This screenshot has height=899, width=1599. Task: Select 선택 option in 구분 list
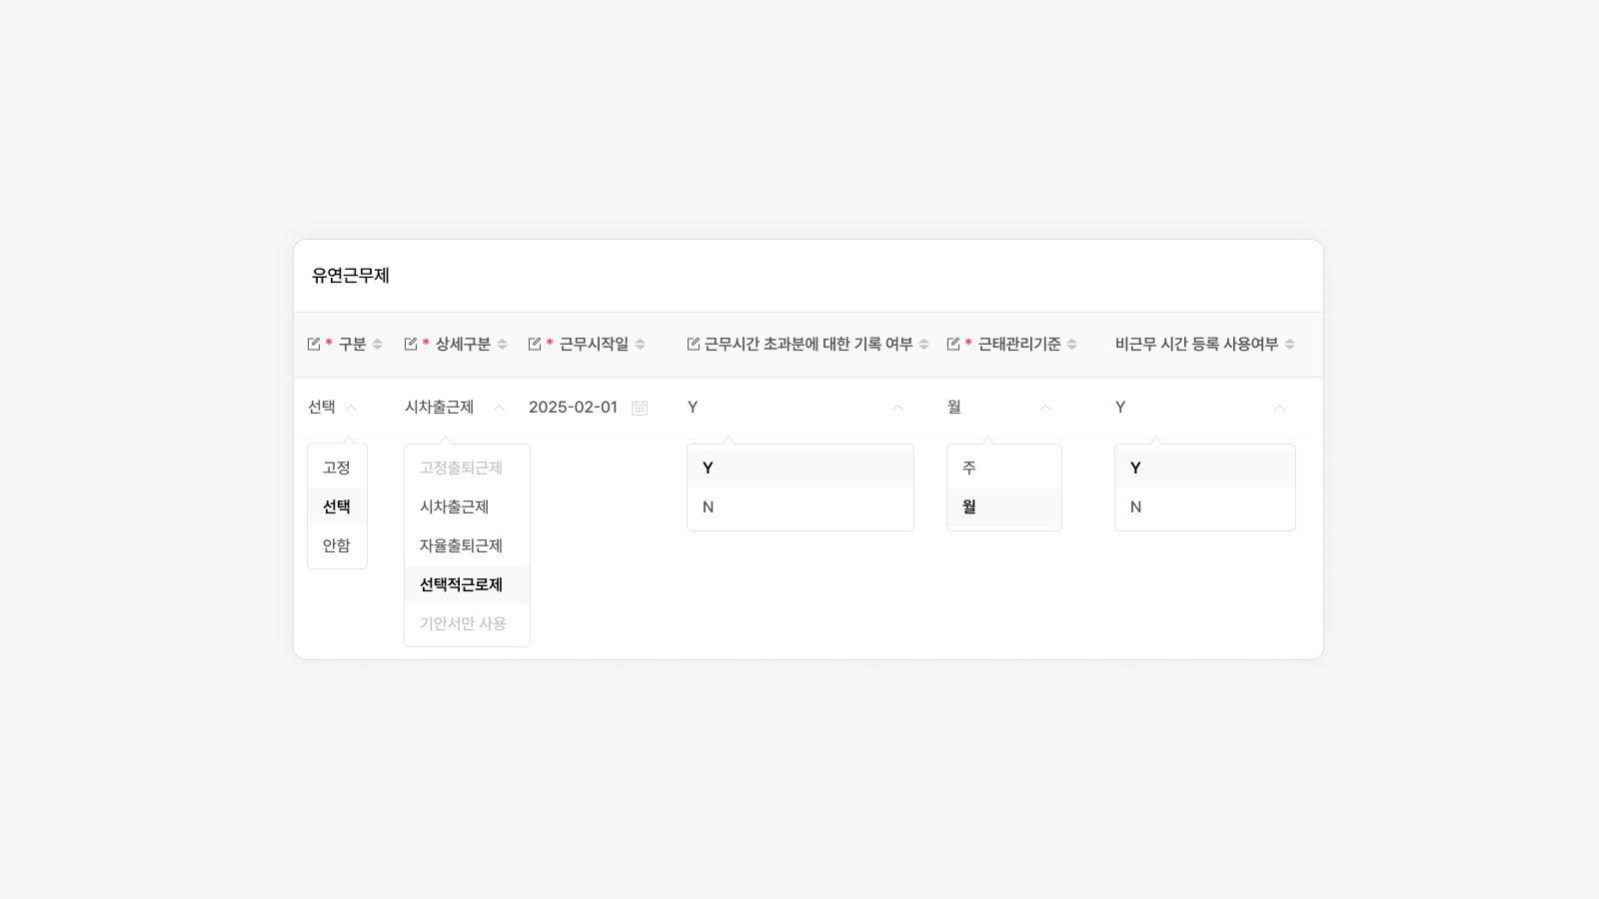[x=337, y=506]
